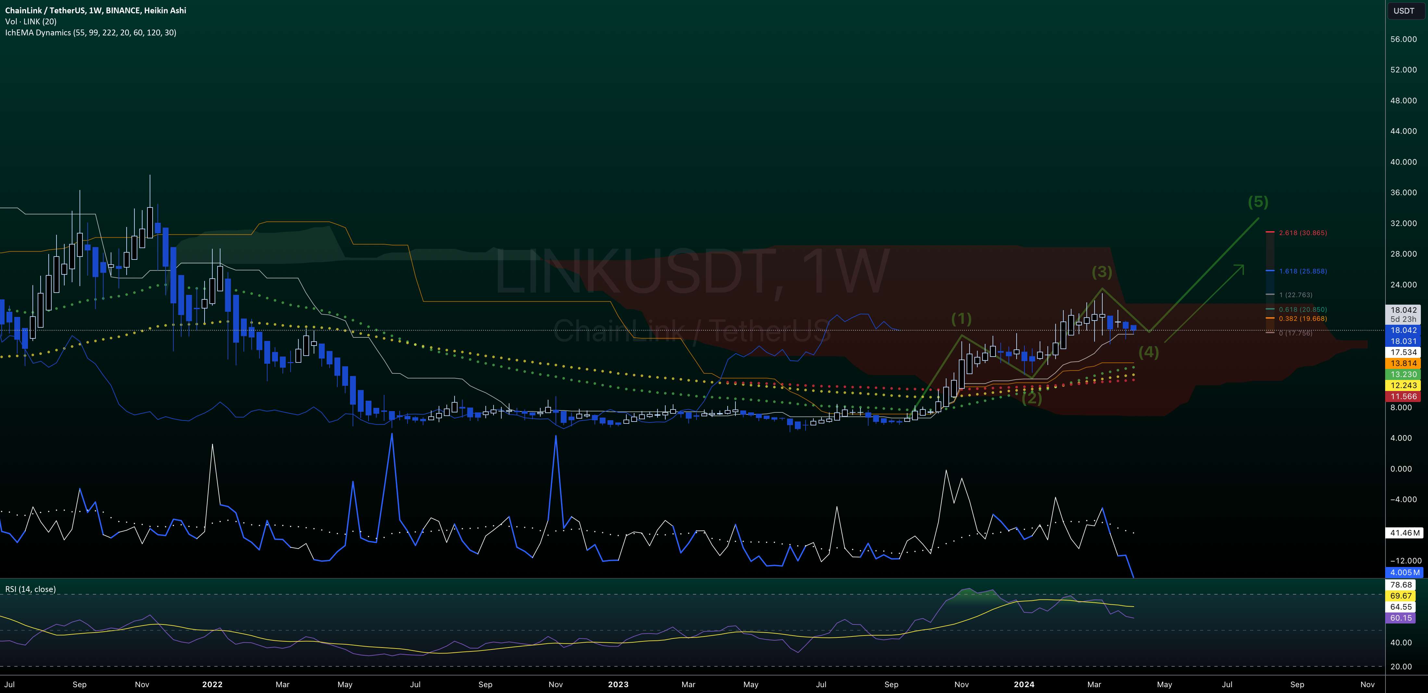Click the yellow 12.243 price axis label
1428x693 pixels.
click(x=1404, y=386)
